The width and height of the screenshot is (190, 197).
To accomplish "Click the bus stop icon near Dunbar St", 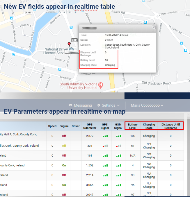I will click(x=13, y=55).
